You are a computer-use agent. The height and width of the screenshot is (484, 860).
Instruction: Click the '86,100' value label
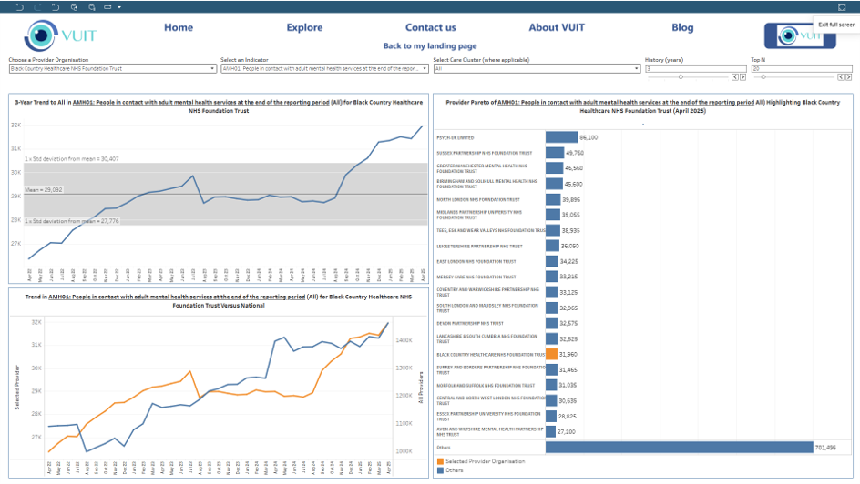589,137
